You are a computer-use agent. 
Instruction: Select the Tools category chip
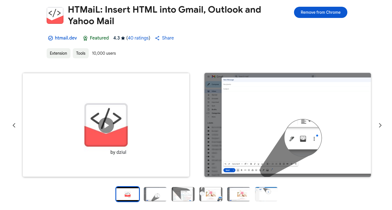pyautogui.click(x=81, y=53)
